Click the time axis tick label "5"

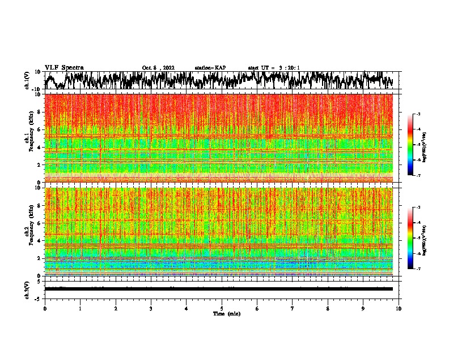click(222, 309)
